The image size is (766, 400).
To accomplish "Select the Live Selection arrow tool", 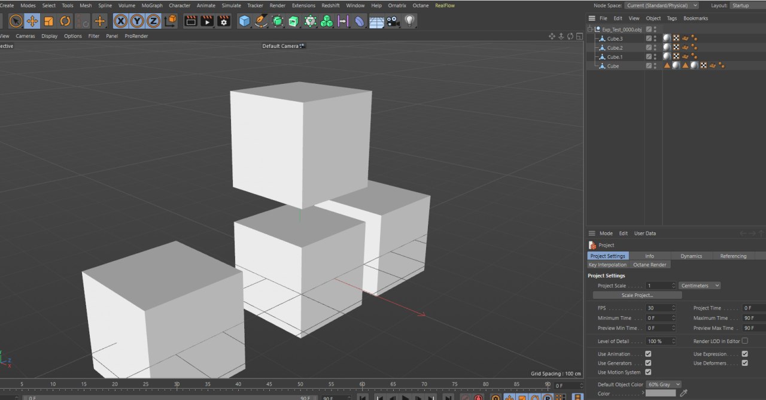I will point(16,21).
